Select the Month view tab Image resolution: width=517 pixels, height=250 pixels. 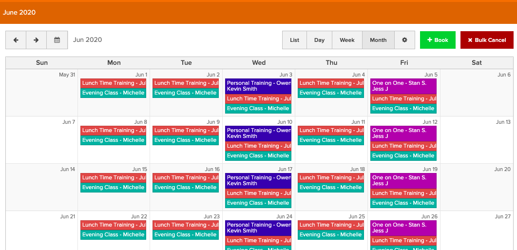tap(378, 40)
